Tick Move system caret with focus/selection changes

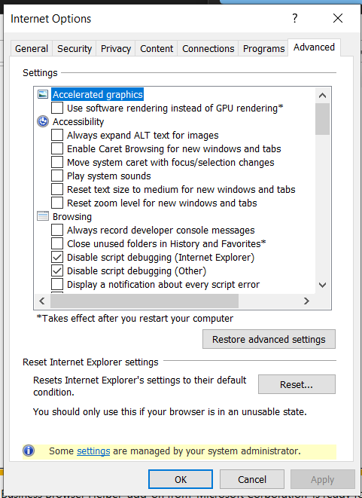(x=57, y=162)
